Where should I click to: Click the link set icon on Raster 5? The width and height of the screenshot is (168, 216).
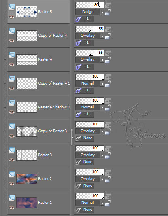pyautogui.click(x=79, y=19)
